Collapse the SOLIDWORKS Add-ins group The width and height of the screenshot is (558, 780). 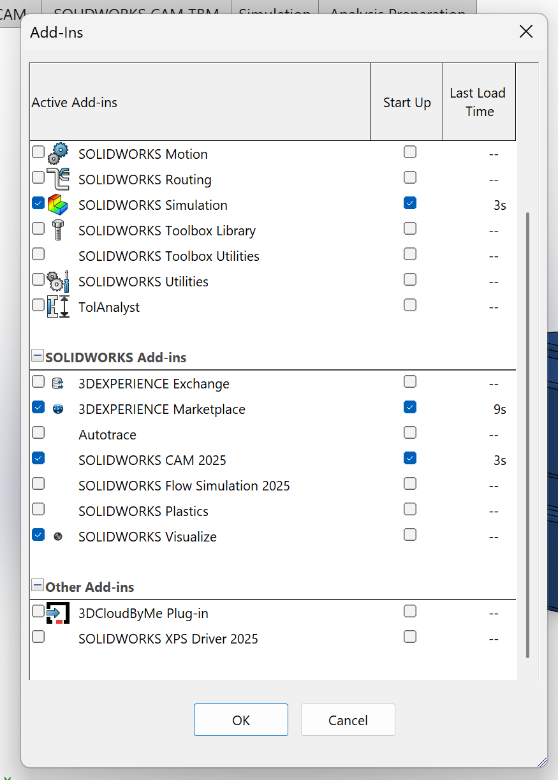point(38,356)
